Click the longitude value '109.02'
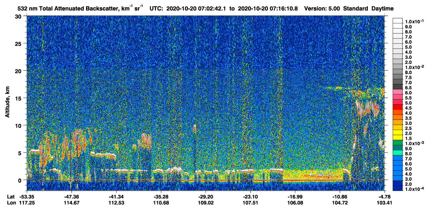This screenshot has width=427, height=219. [205, 203]
